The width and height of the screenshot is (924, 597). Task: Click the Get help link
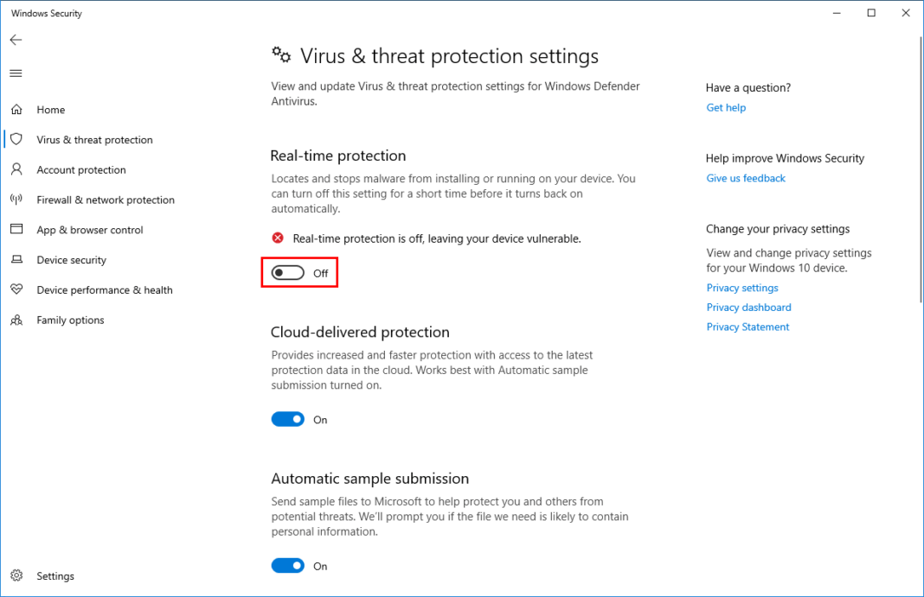point(726,107)
